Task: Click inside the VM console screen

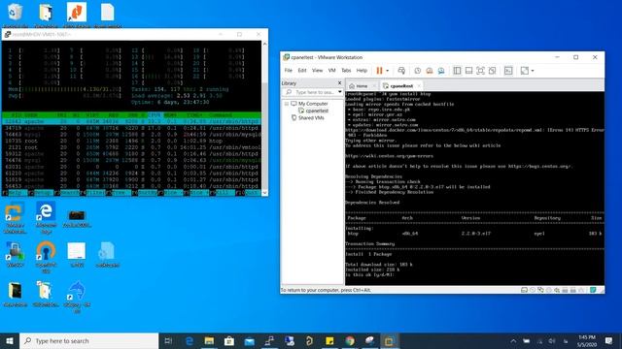Action: [474, 188]
